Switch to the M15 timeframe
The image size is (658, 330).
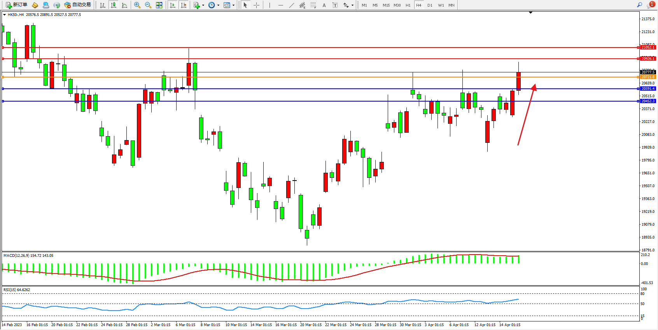click(386, 5)
